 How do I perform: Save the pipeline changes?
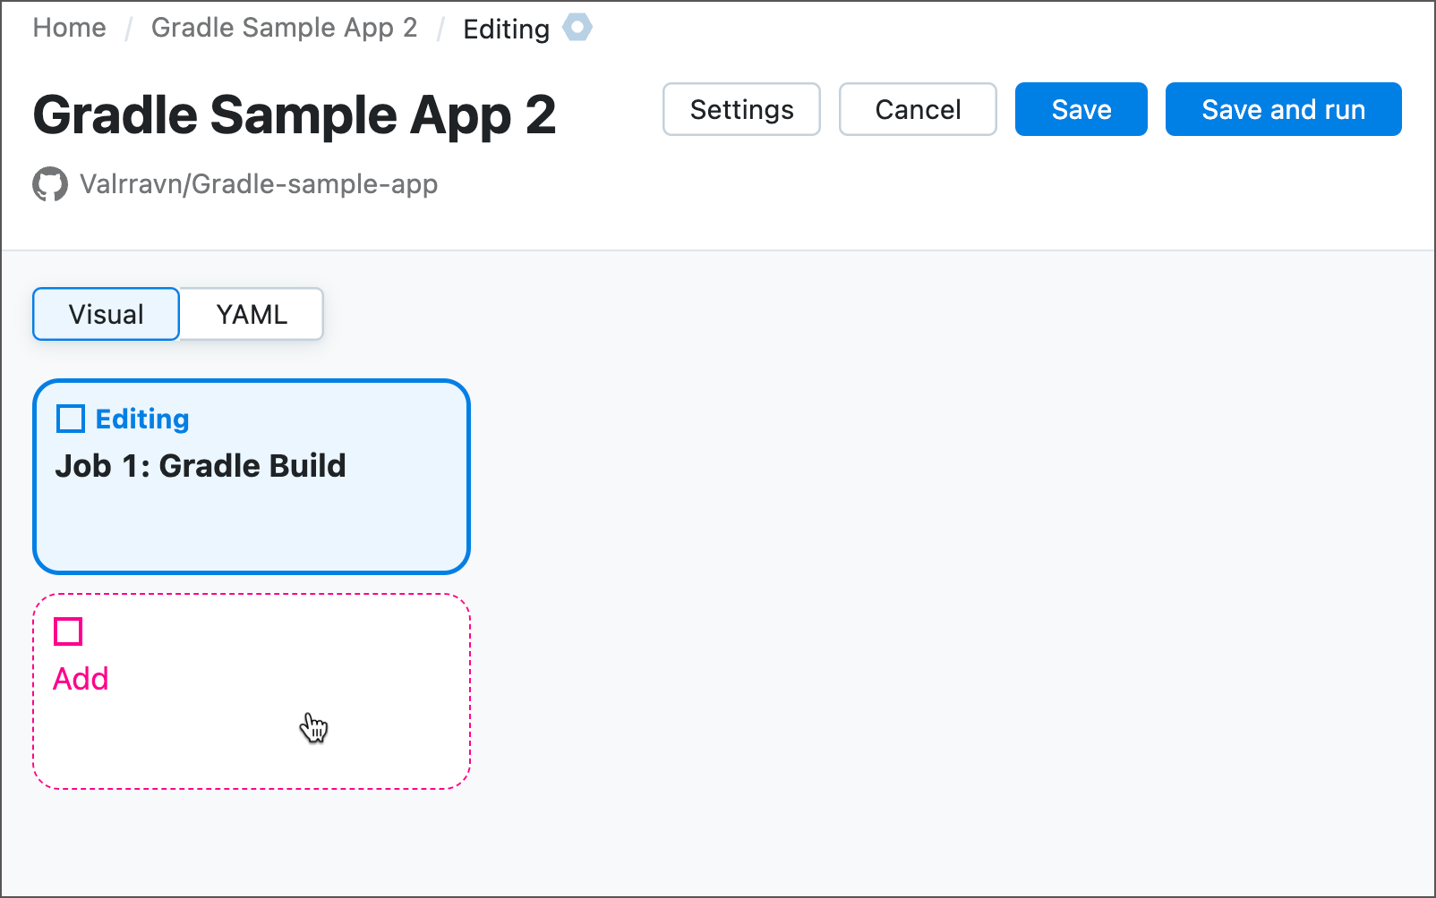[1081, 109]
